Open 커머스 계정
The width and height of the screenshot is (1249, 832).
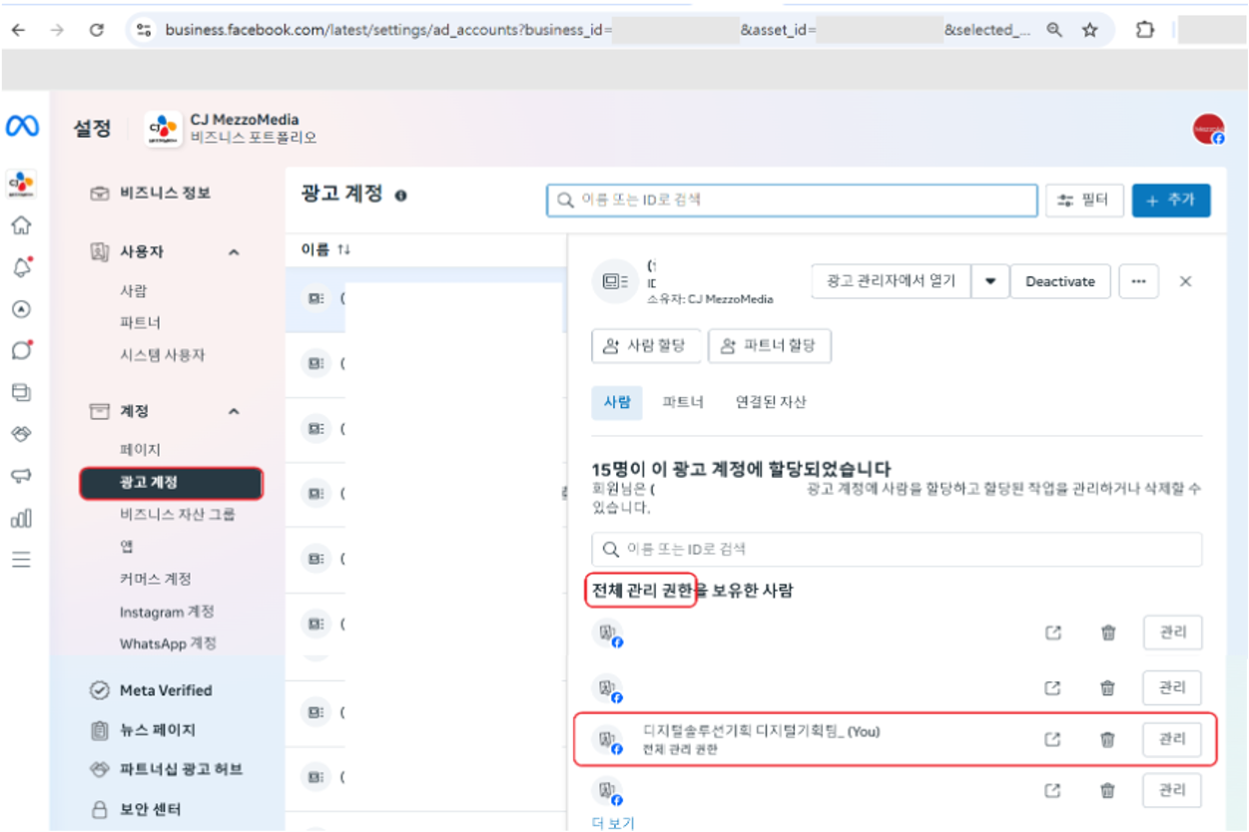click(x=155, y=579)
